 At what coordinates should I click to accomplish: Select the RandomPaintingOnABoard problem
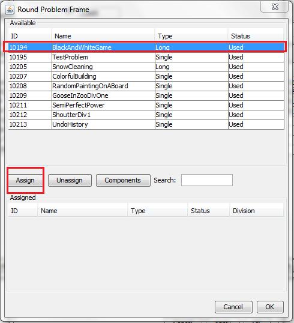click(x=146, y=86)
